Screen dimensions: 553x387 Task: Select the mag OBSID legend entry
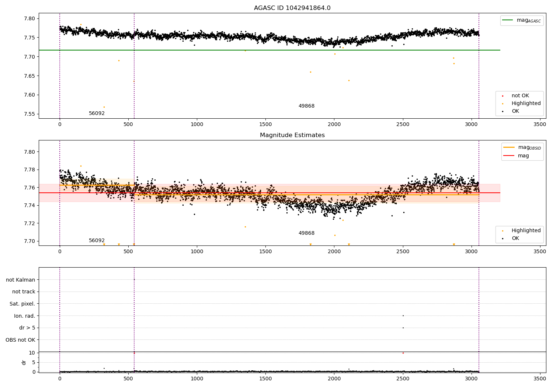[522, 147]
